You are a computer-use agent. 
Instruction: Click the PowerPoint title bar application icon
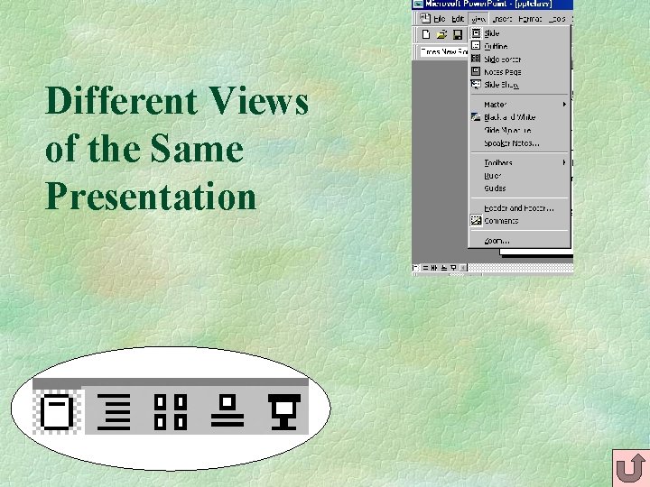point(418,5)
